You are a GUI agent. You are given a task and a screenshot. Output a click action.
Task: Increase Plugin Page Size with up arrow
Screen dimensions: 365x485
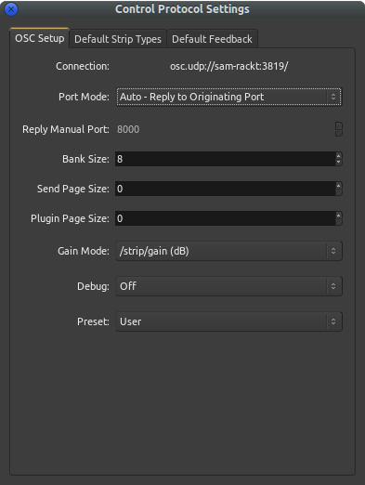[x=339, y=215]
